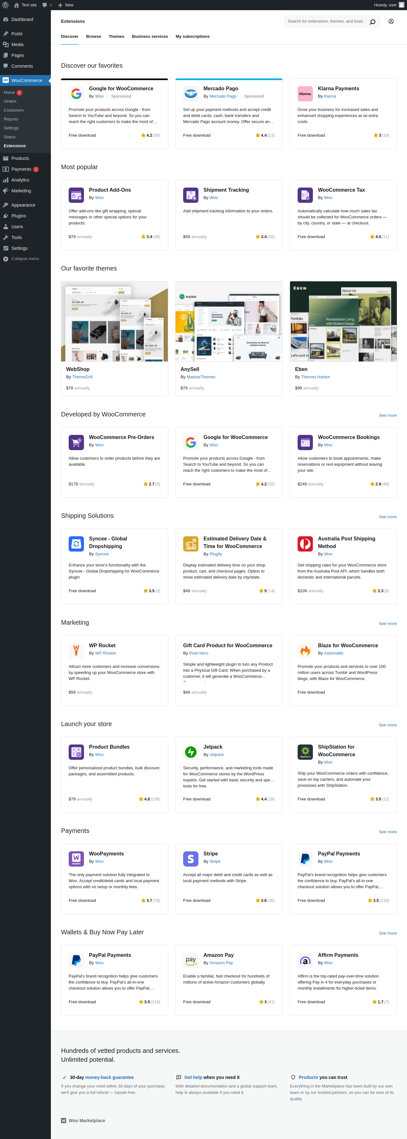
Task: Open the My subscriptions tab
Action: click(192, 37)
